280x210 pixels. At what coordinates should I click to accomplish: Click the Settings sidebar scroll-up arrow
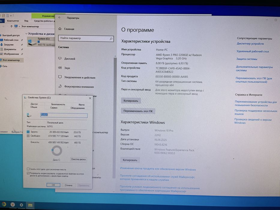(115, 56)
